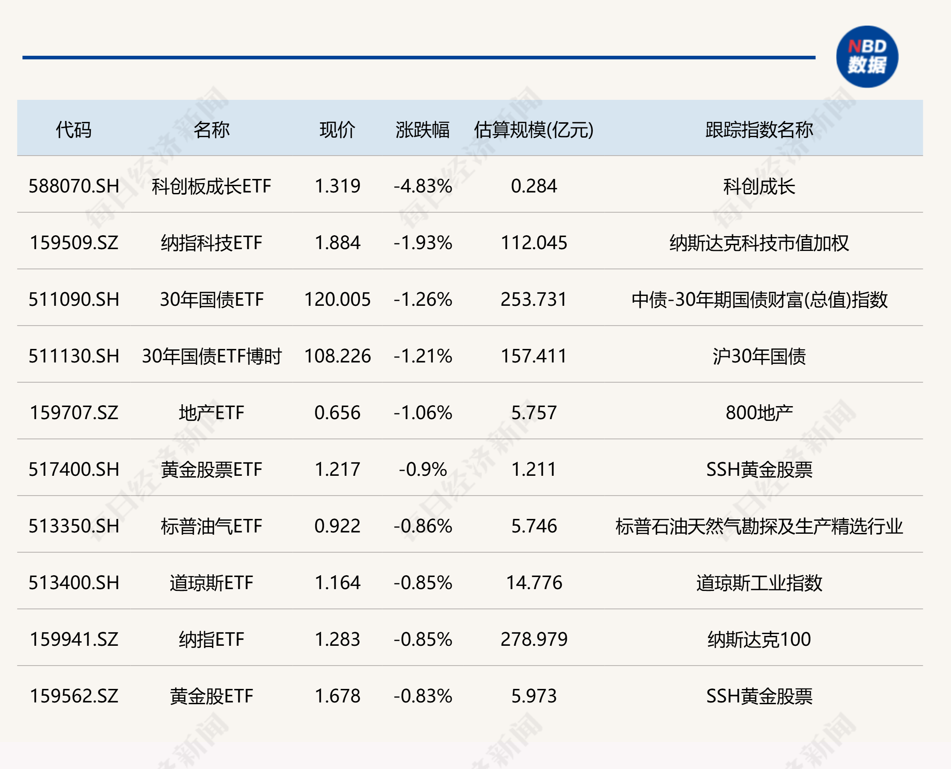Click 地产ETF name cell

click(211, 413)
